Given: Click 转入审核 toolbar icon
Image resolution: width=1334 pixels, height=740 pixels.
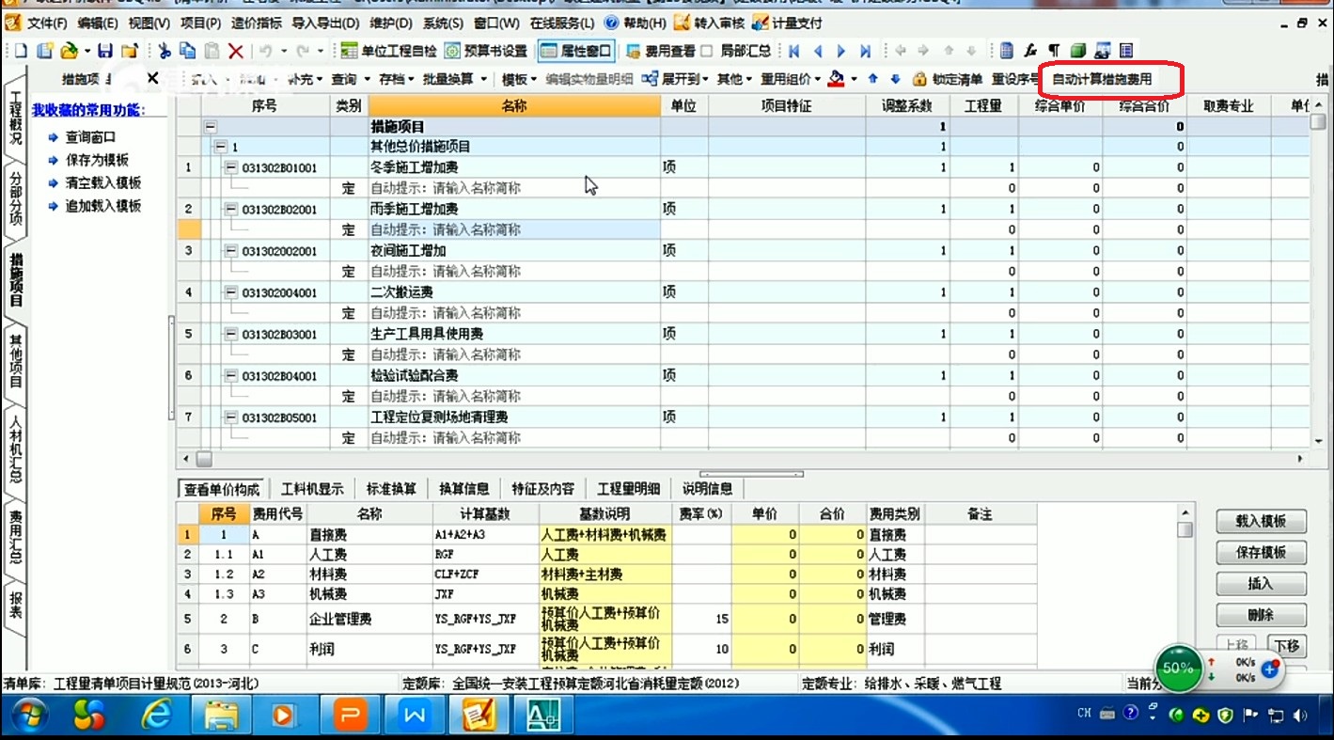Looking at the screenshot, I should (709, 23).
